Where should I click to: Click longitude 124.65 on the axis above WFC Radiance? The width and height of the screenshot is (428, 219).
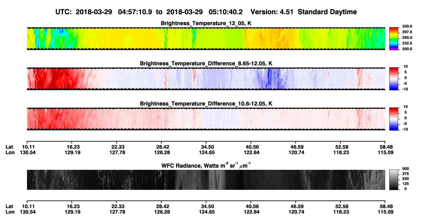click(207, 152)
